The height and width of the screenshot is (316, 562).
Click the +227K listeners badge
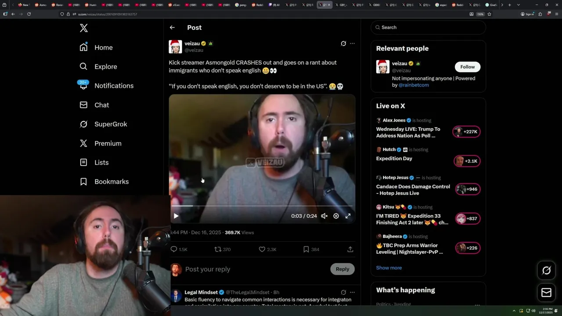(x=466, y=132)
